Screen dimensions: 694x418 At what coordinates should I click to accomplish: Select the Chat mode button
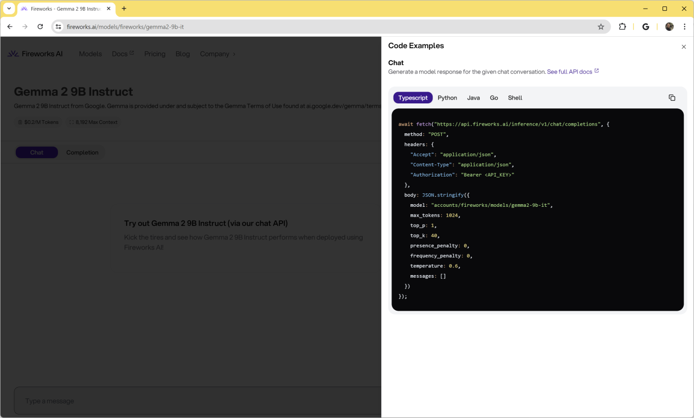coord(37,153)
